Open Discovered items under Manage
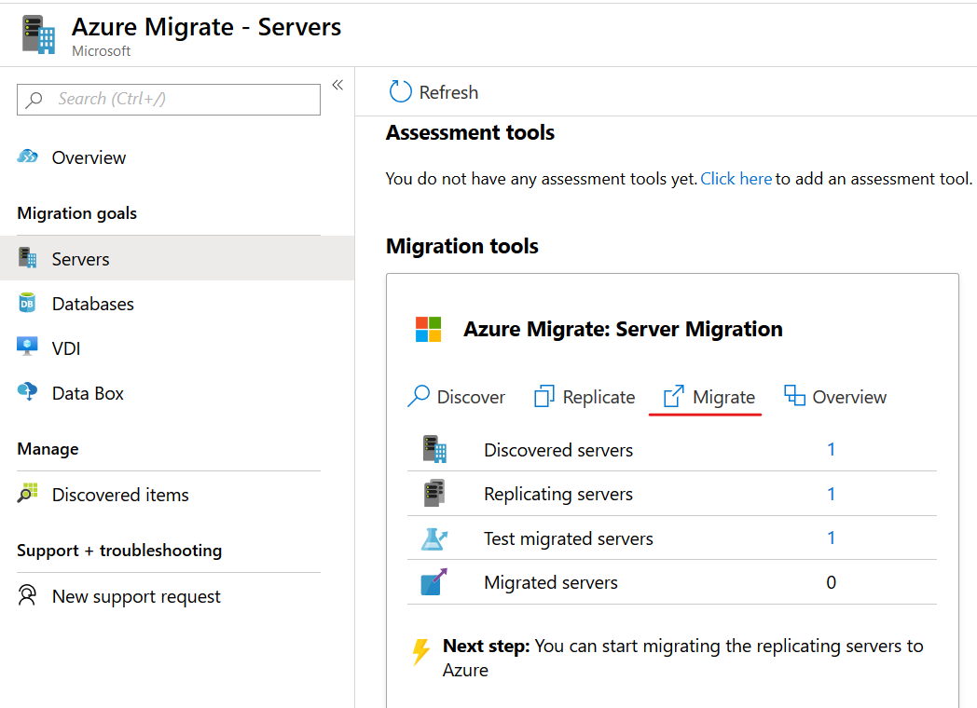Image resolution: width=977 pixels, height=708 pixels. (120, 495)
